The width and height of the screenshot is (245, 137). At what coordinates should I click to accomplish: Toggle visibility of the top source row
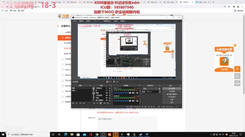point(107,88)
